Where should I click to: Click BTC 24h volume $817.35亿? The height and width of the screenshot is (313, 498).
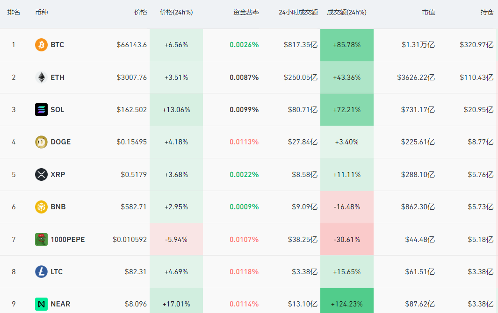[x=301, y=45]
